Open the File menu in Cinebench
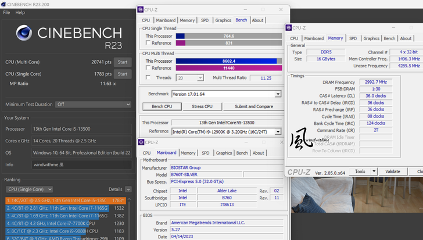Screen dimensions: 423x240 click(6, 12)
